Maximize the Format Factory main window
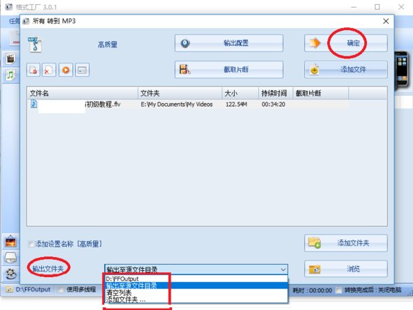This screenshot has height=310, width=413. tap(377, 7)
